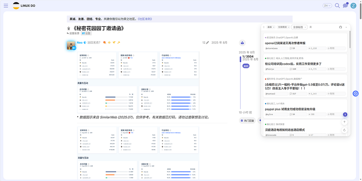
Task: Open the Z user avatar menu
Action: (x=353, y=6)
